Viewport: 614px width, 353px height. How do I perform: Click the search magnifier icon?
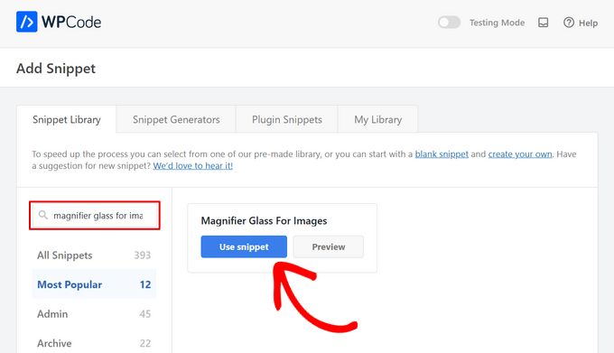pyautogui.click(x=43, y=215)
